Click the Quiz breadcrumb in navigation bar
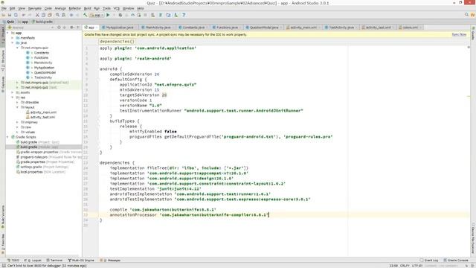This screenshot has height=268, width=476. click(8, 22)
